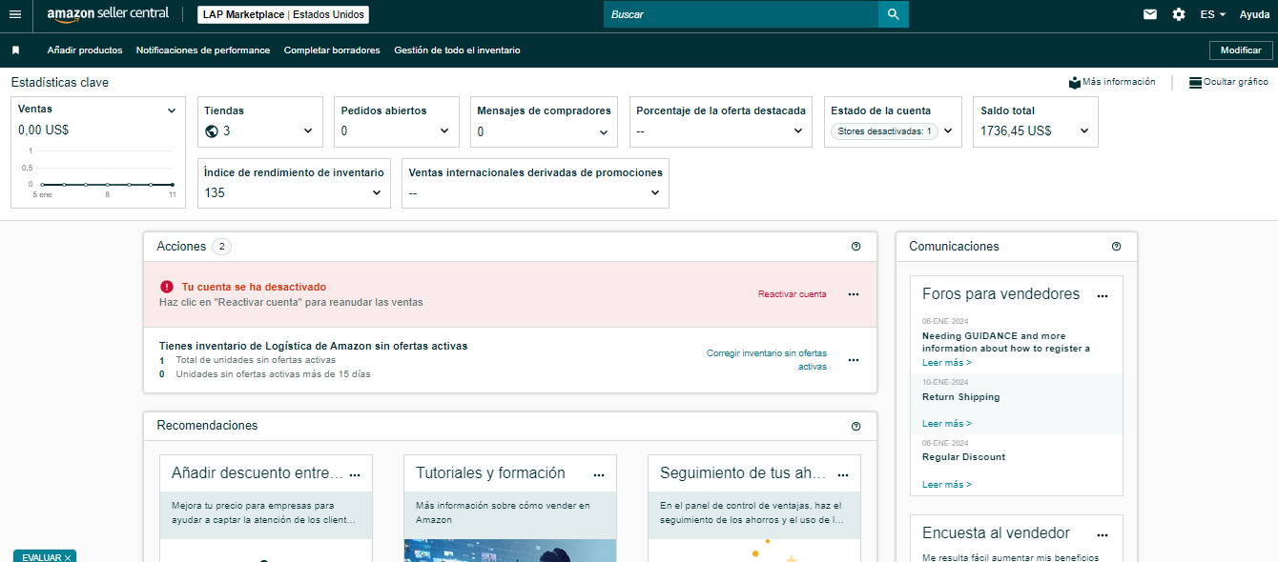Click the Regular Discount forum post title
Viewport: 1278px width, 562px height.
pyautogui.click(x=964, y=457)
